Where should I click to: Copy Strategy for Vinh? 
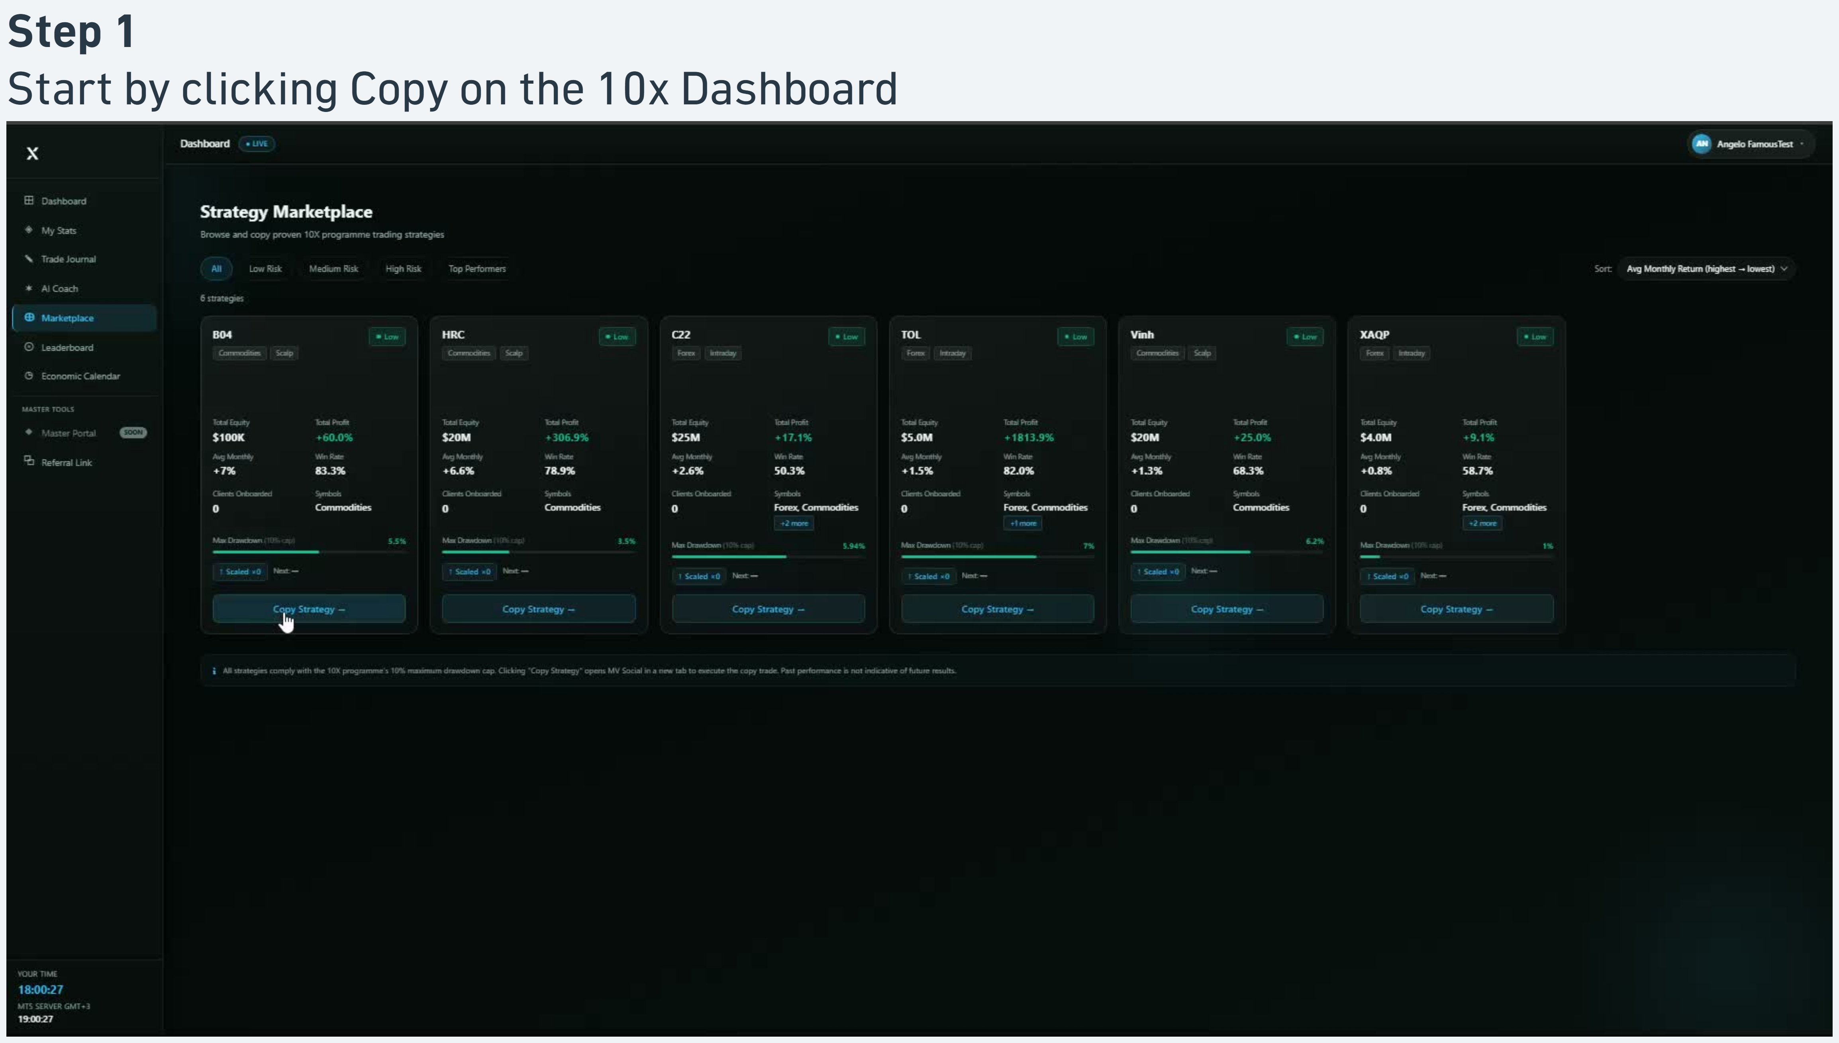point(1227,609)
